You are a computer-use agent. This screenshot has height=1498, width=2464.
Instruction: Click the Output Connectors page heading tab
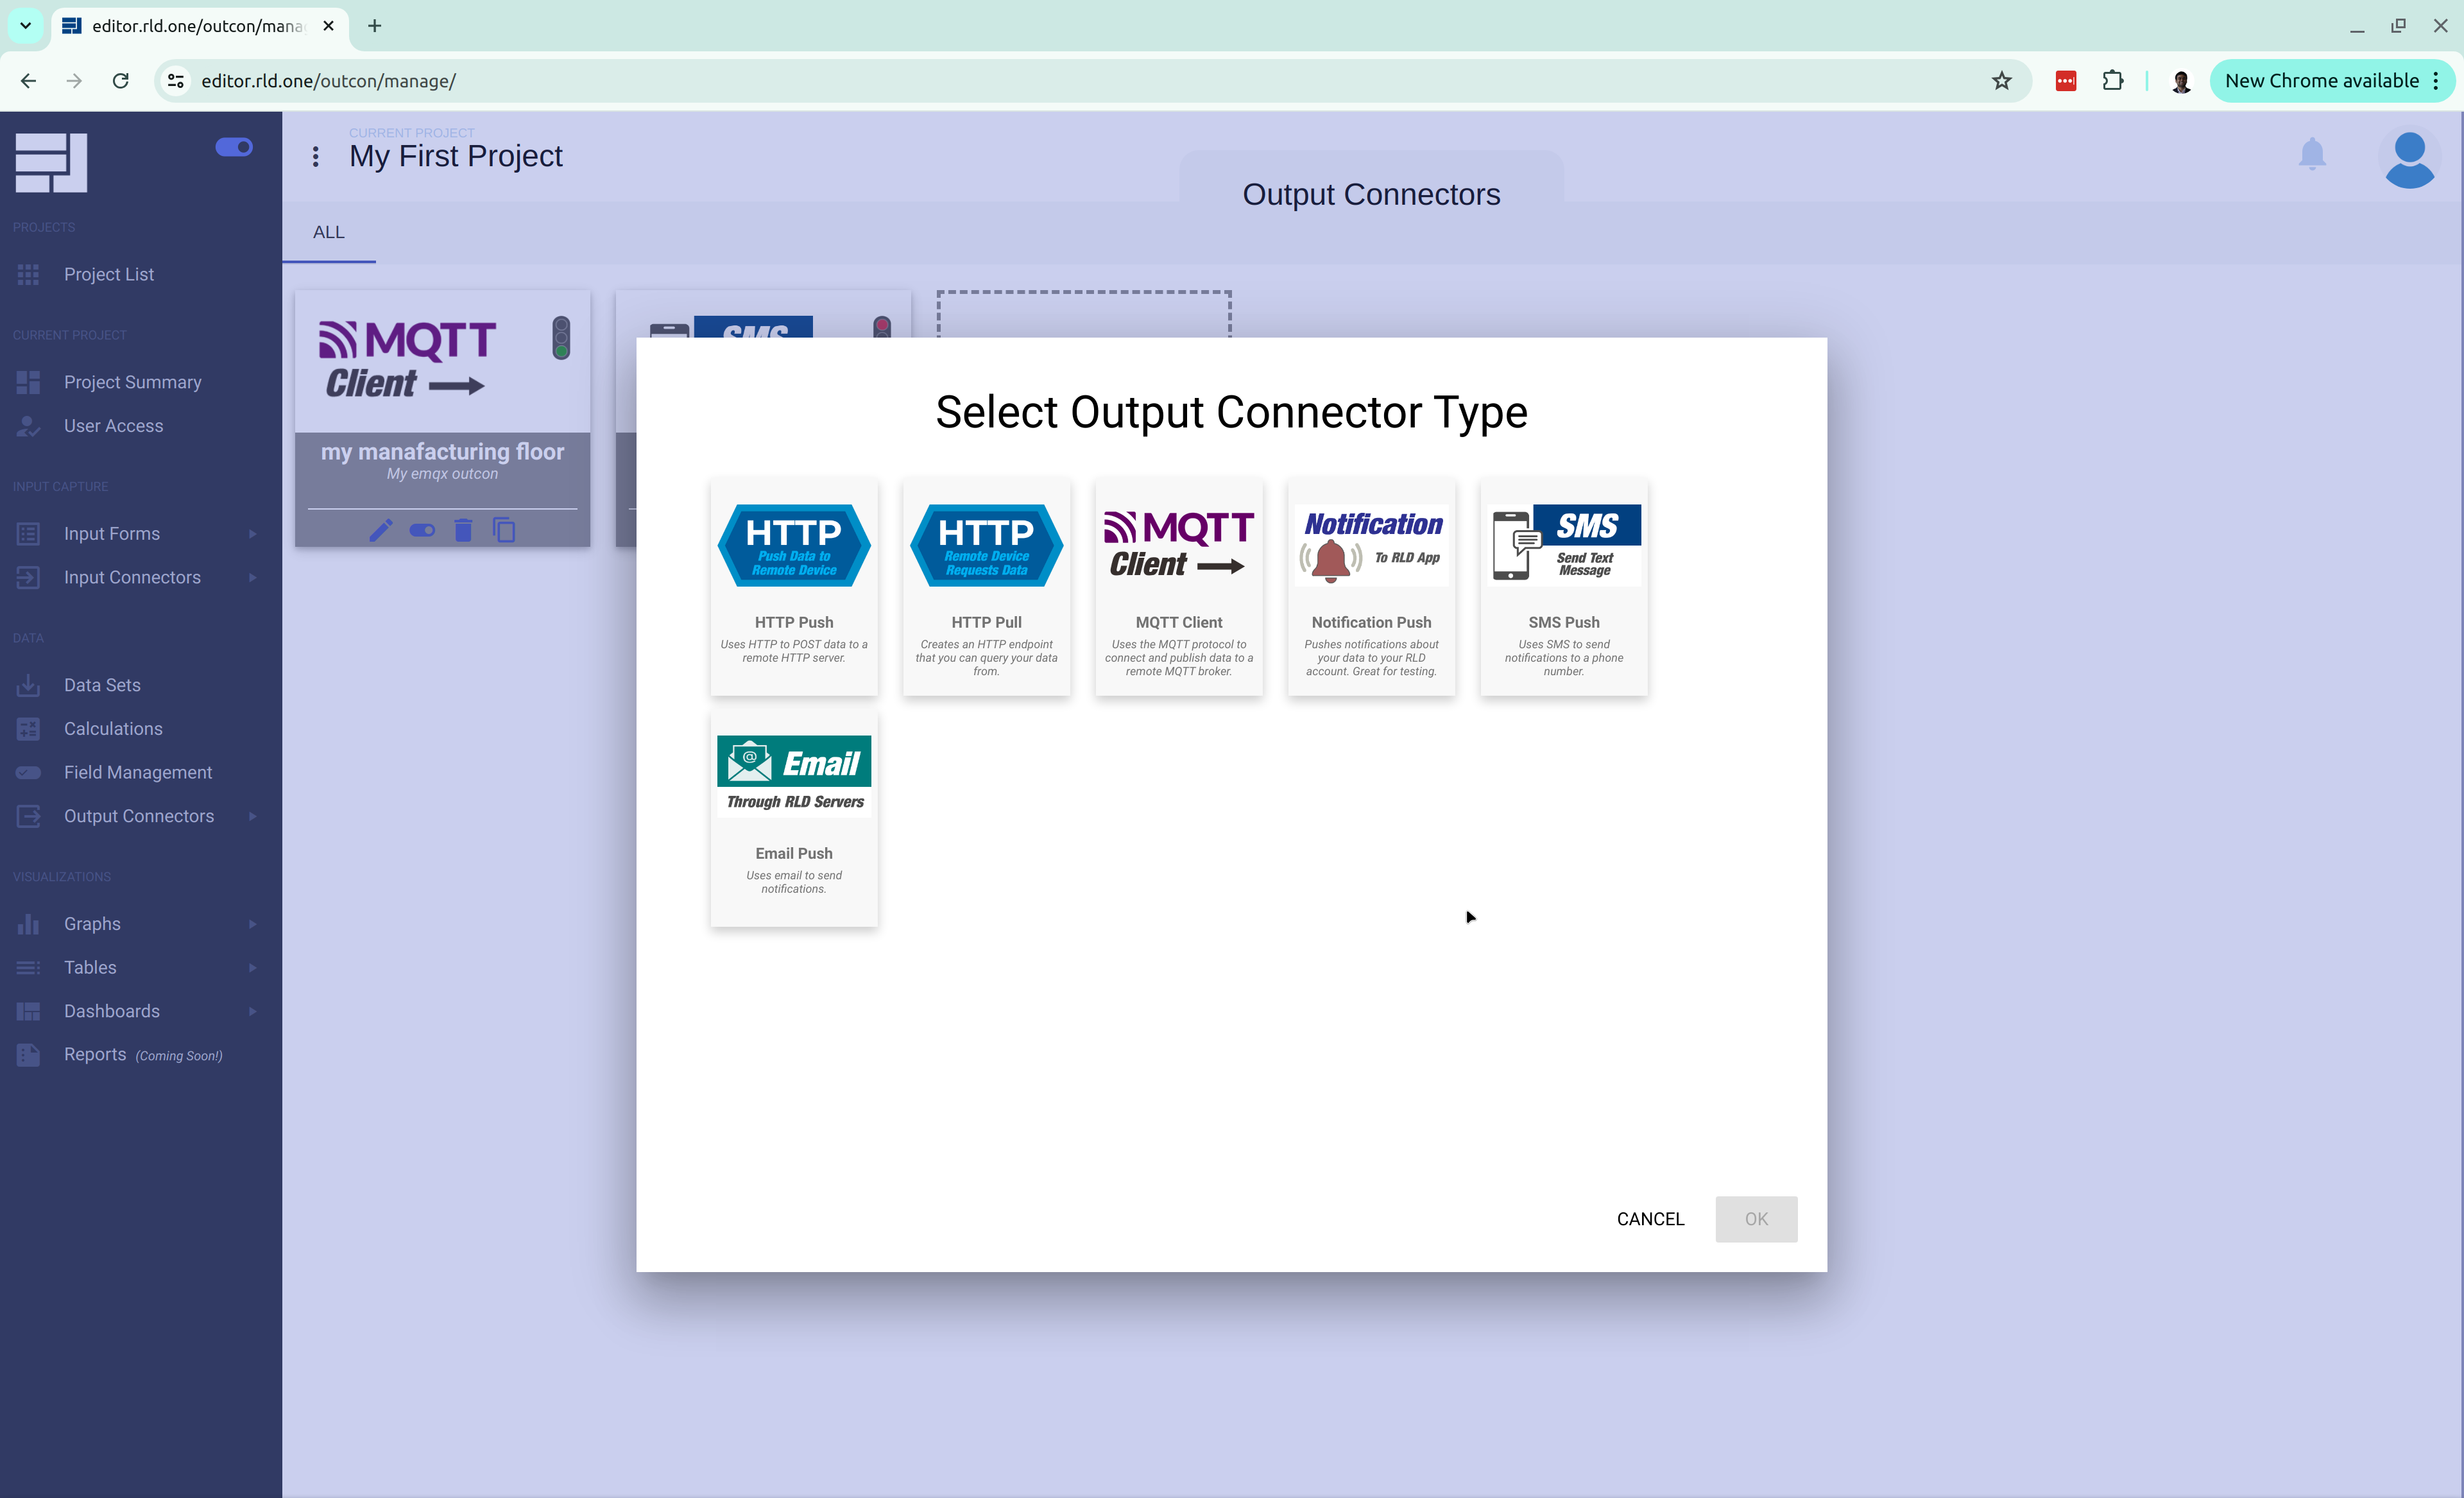tap(1371, 194)
